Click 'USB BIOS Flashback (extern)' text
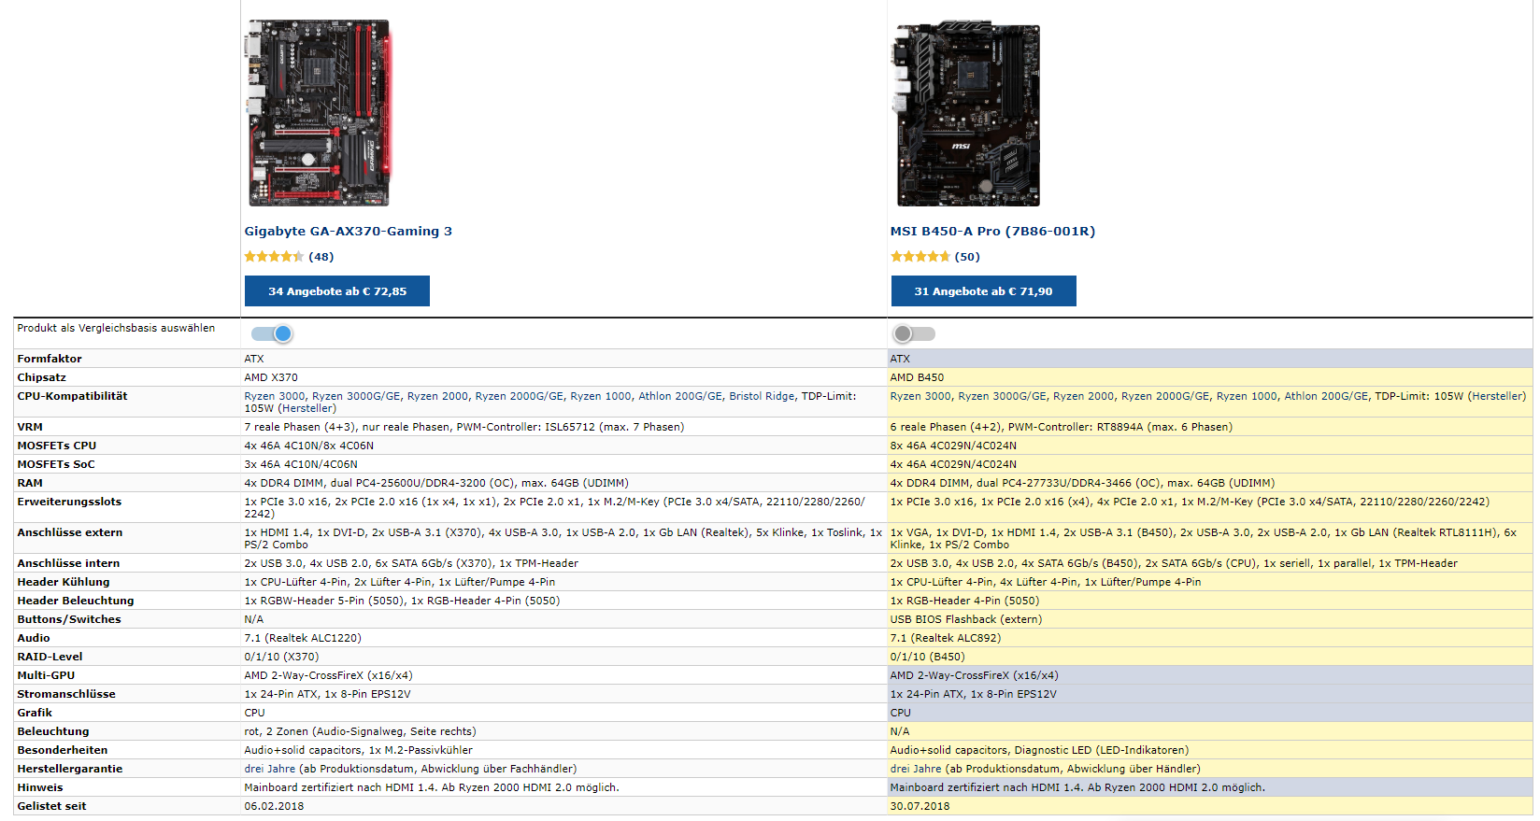1540x821 pixels. click(x=966, y=619)
